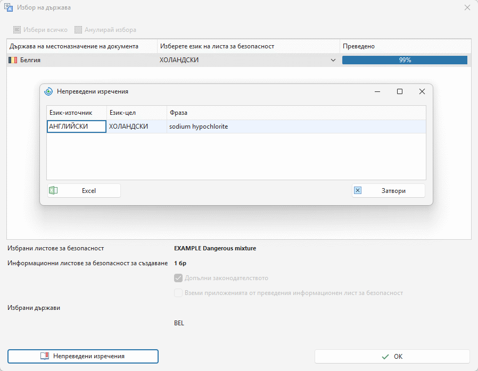Click the Избери всичко select-all icon

[17, 30]
